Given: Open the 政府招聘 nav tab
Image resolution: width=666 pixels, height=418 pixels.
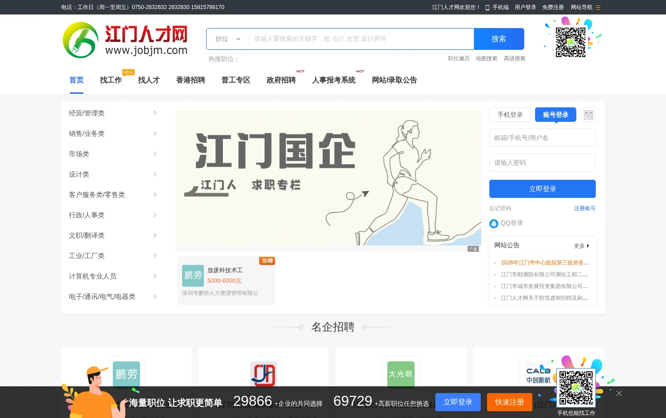Looking at the screenshot, I should pyautogui.click(x=281, y=80).
